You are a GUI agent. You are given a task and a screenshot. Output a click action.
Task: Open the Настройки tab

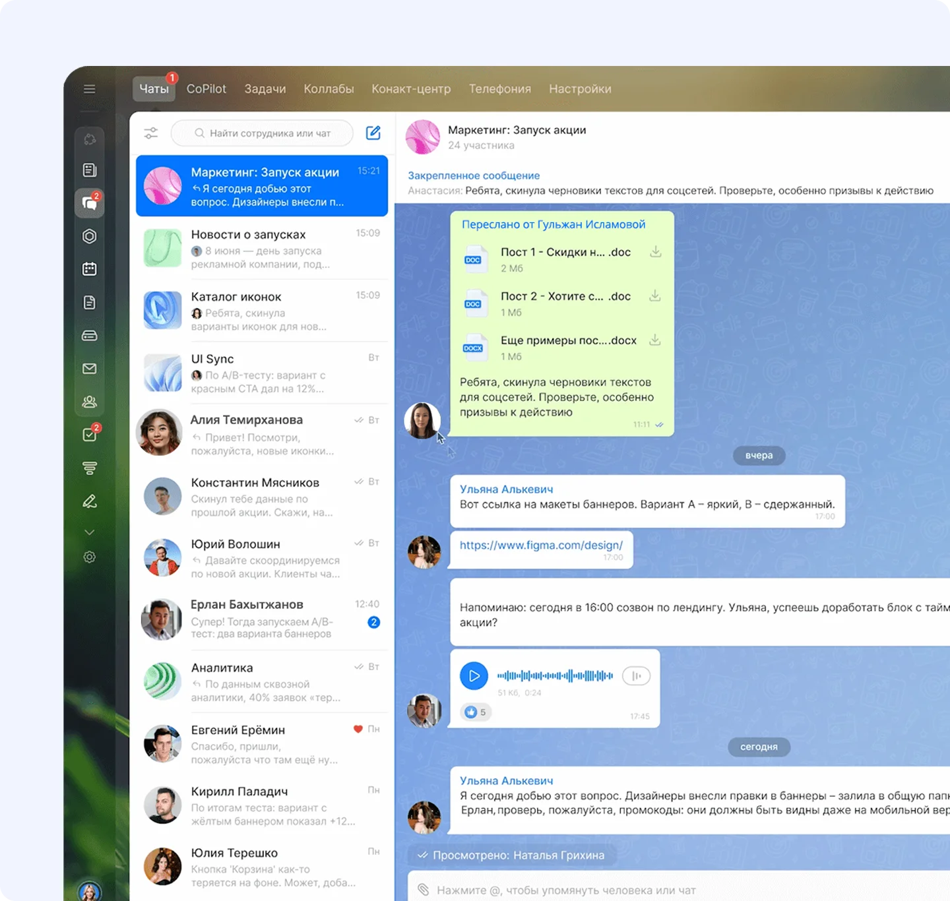(580, 89)
